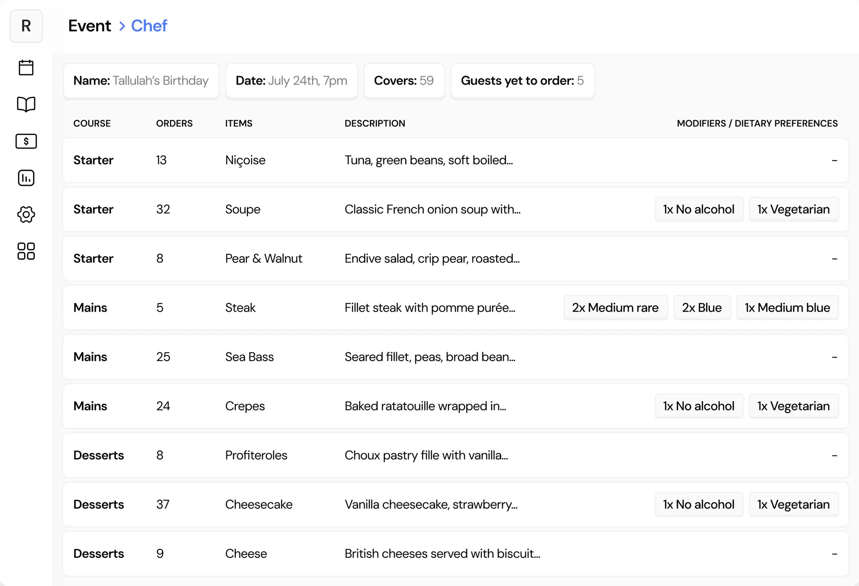
Task: Click the breadcrumb chevron arrow
Action: pyautogui.click(x=122, y=26)
